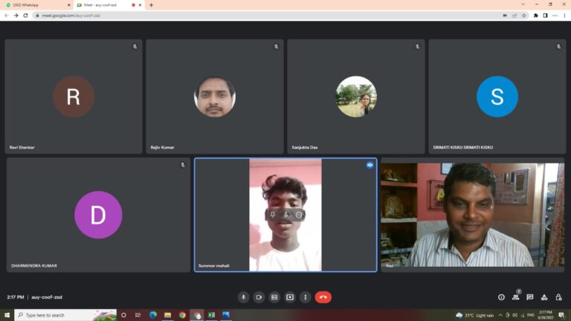
Task: Open Chrome's three-dot menu
Action: 564,15
